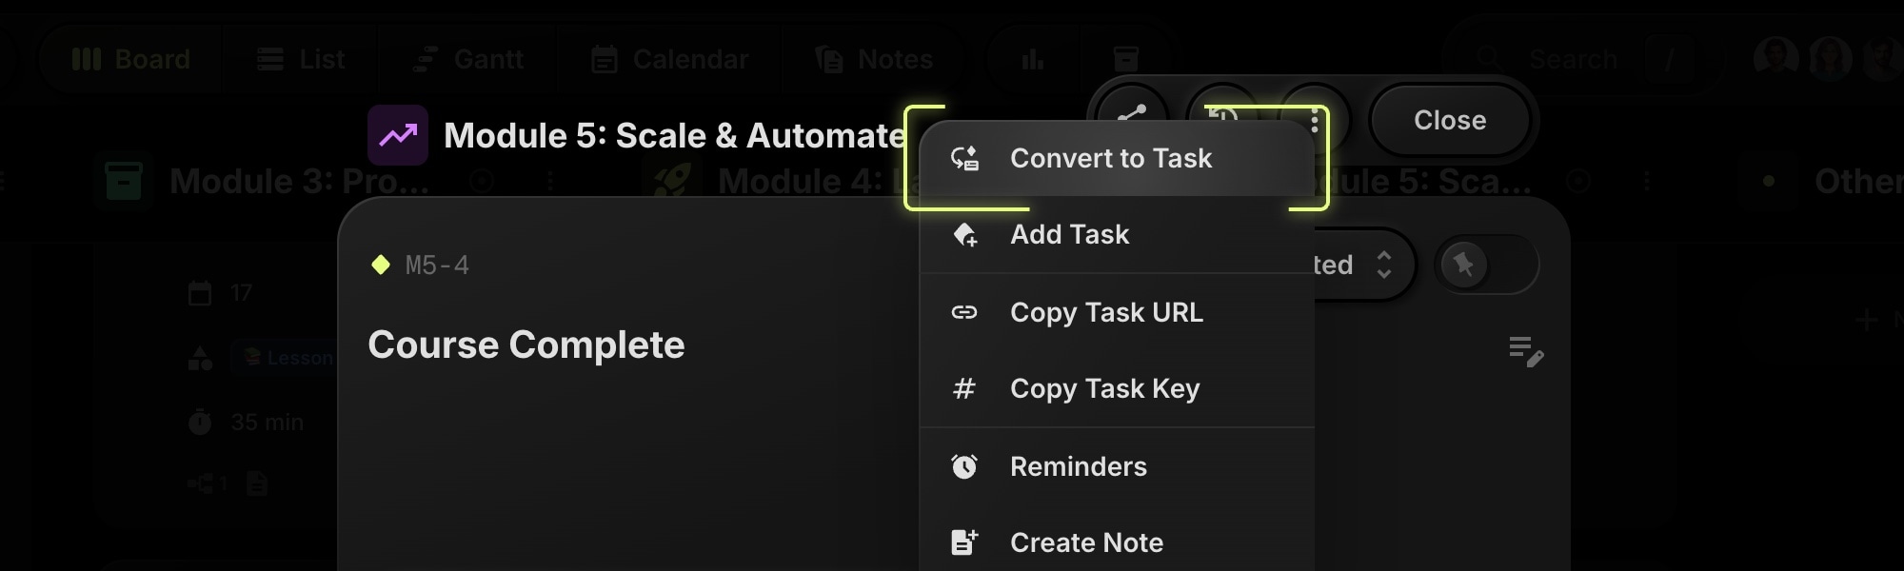1904x571 pixels.
Task: Click the rocket icon beside Module 4
Action: (x=671, y=179)
